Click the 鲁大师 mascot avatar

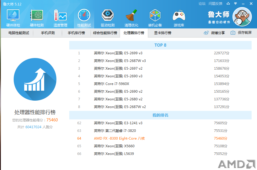(242, 17)
